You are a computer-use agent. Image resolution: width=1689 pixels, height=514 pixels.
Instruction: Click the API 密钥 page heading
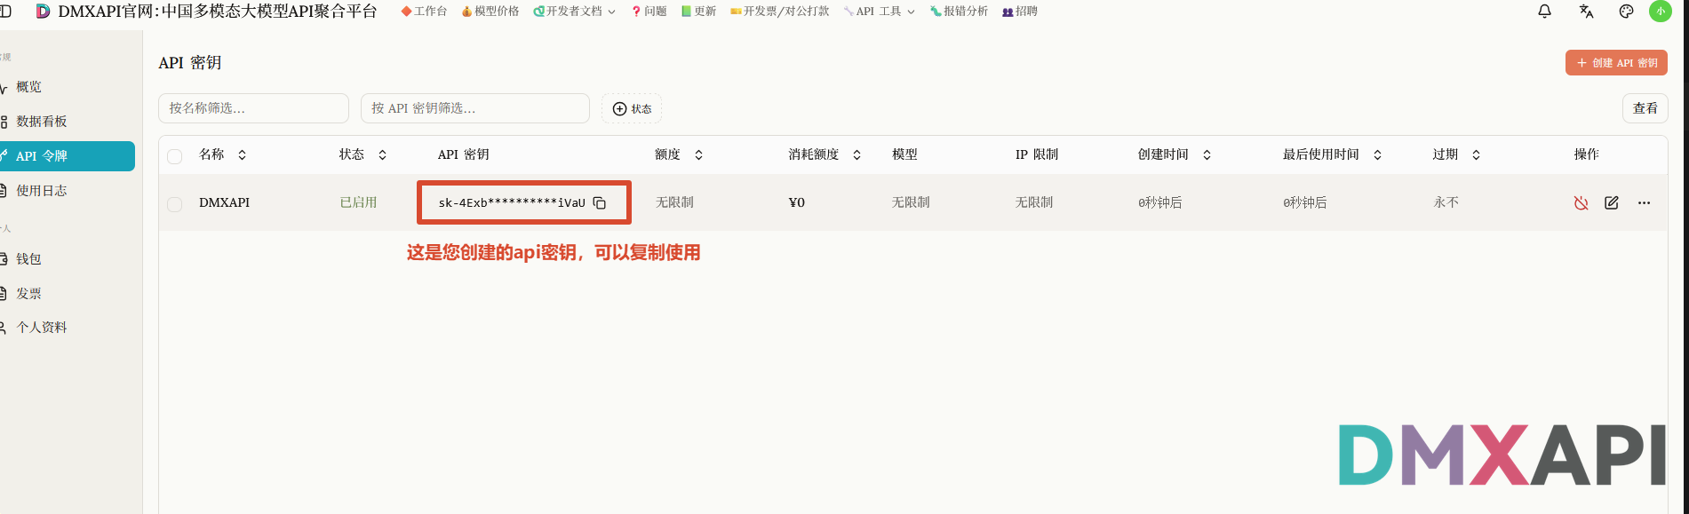coord(190,63)
